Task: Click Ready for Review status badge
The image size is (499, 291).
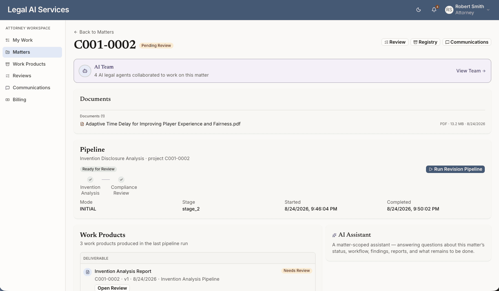Action: point(99,169)
